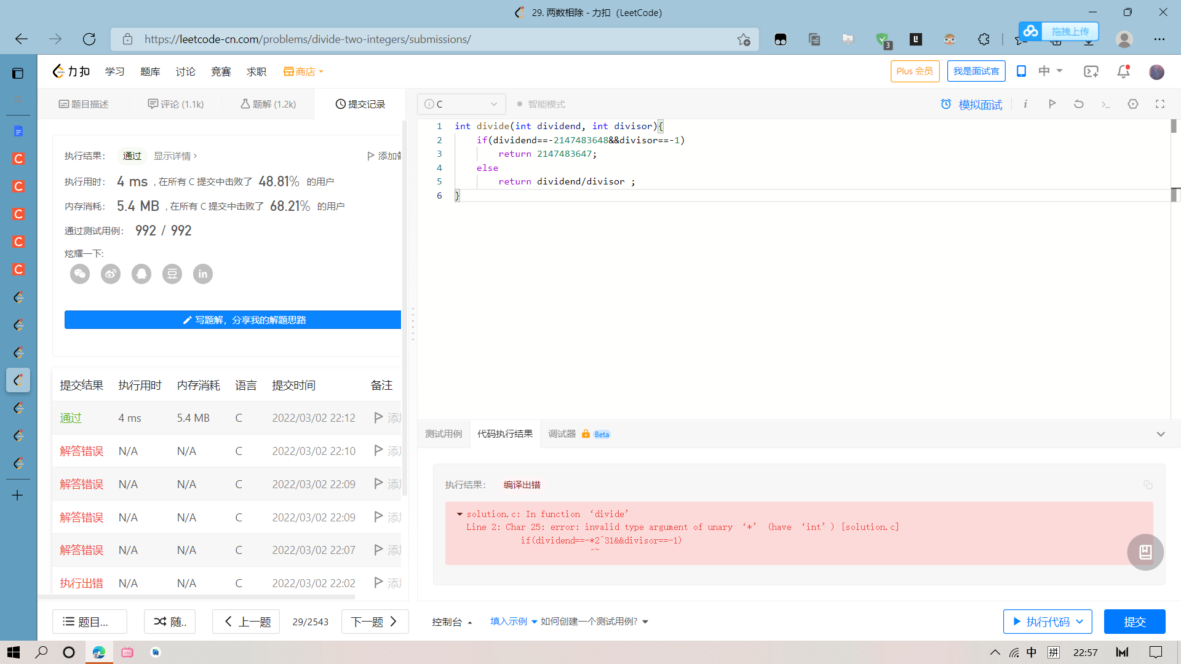This screenshot has height=664, width=1181.
Task: Refresh the page with reload icon
Action: coord(89,39)
